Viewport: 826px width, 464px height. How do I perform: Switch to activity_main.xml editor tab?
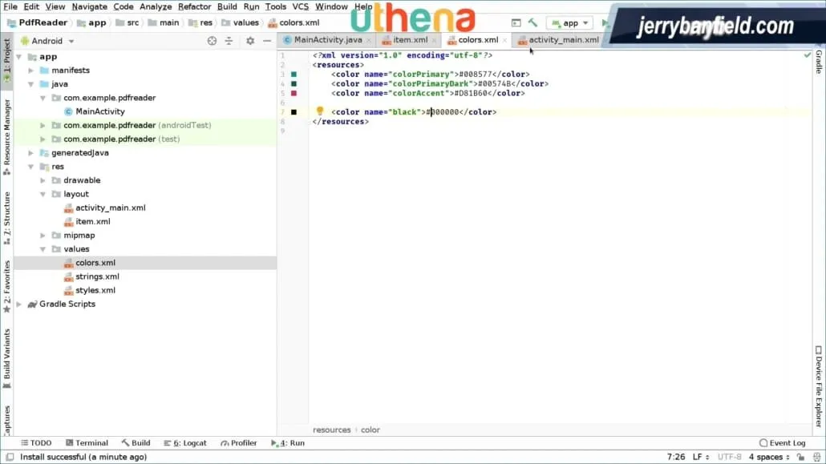point(558,40)
